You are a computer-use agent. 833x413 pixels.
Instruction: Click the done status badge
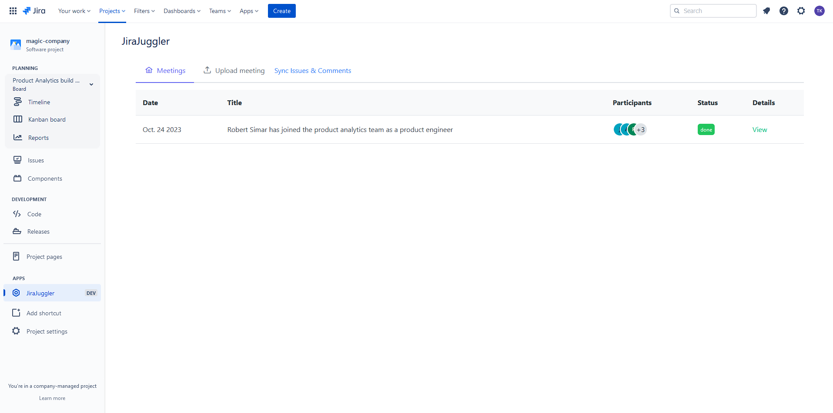[706, 129]
